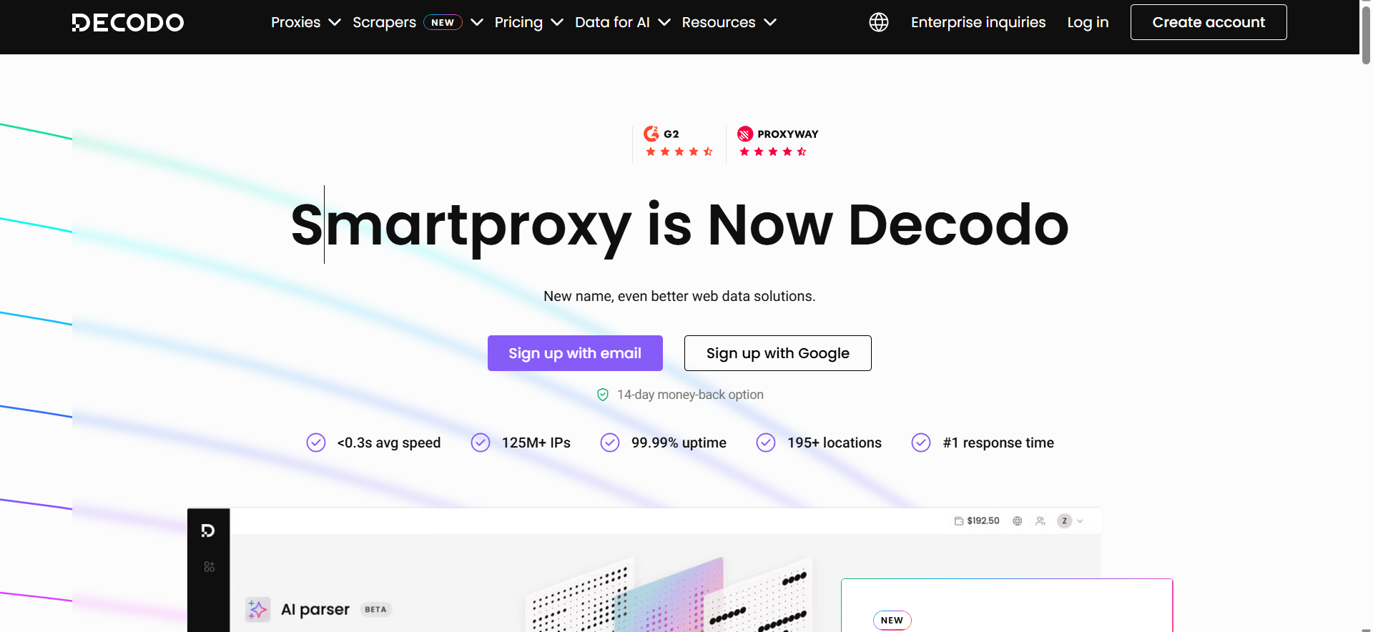Expand the Resources dropdown chevron
1373x632 pixels.
pyautogui.click(x=770, y=22)
